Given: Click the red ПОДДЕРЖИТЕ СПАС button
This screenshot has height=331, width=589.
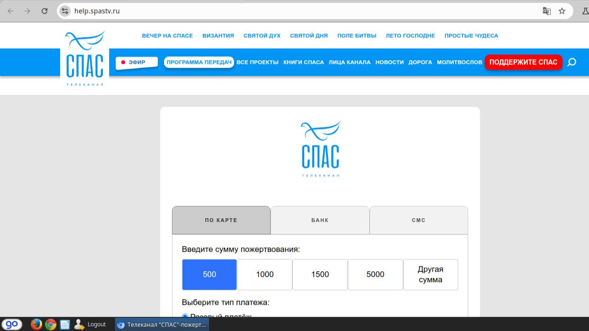Looking at the screenshot, I should tap(524, 62).
